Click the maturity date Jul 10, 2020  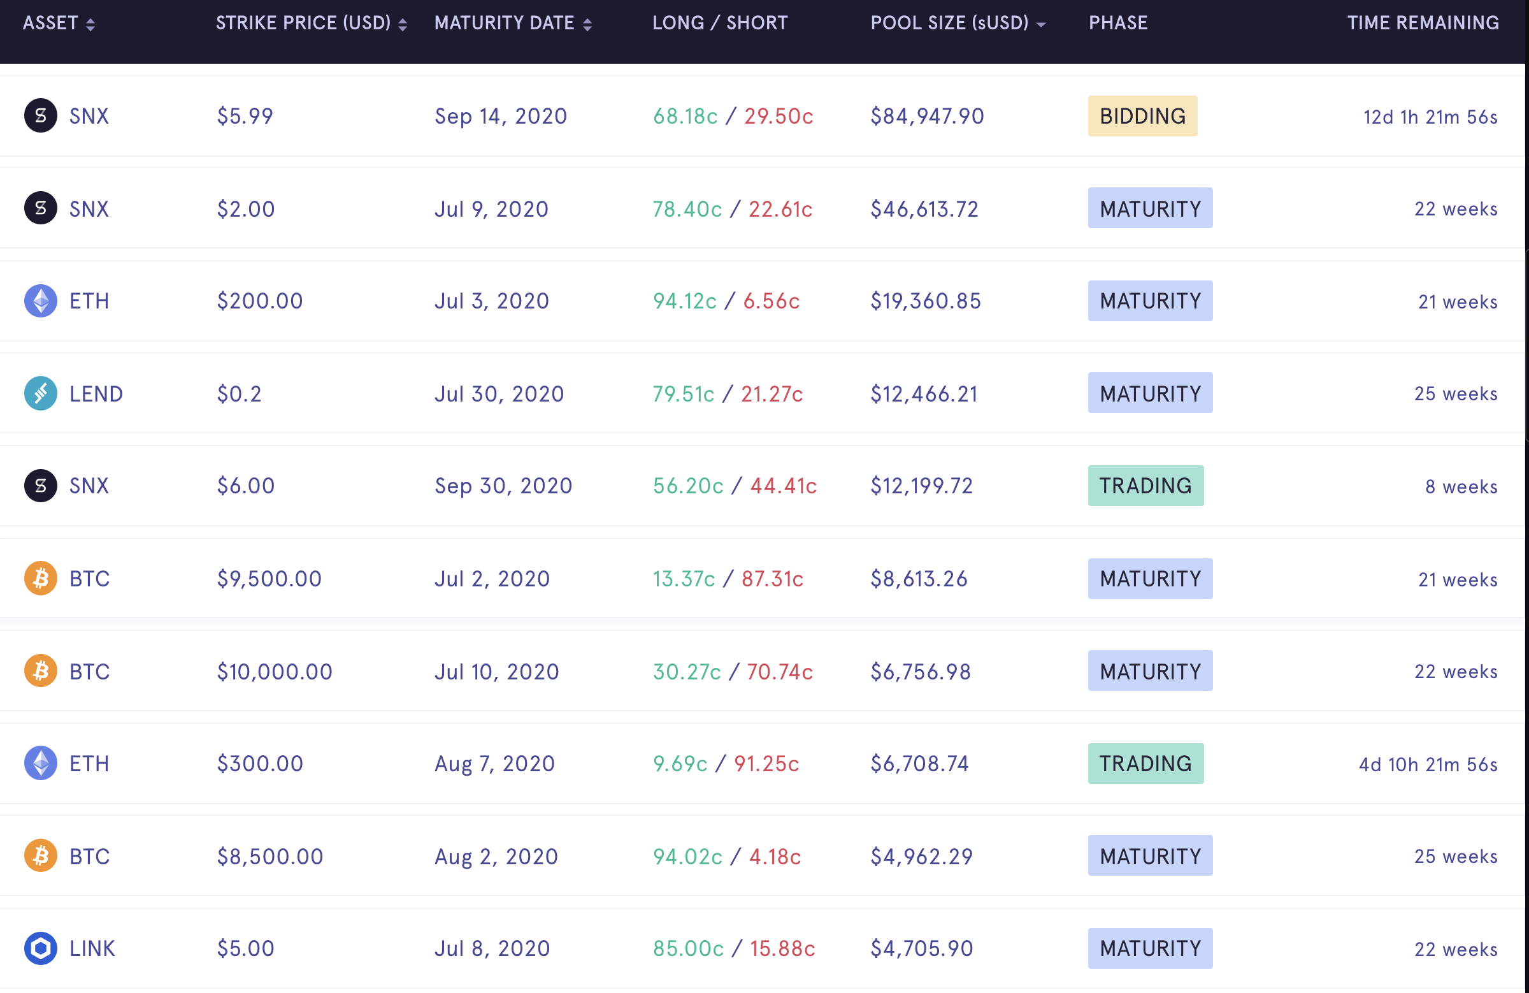coord(496,672)
